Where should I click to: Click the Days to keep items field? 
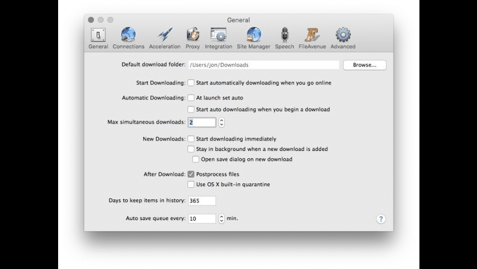pos(202,201)
